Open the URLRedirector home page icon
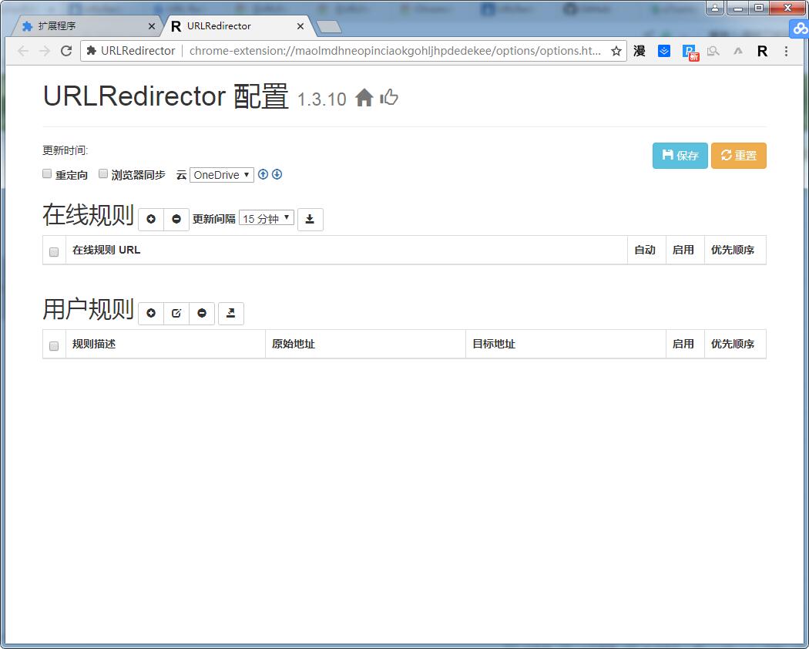Screen dimensions: 809x649 [364, 98]
